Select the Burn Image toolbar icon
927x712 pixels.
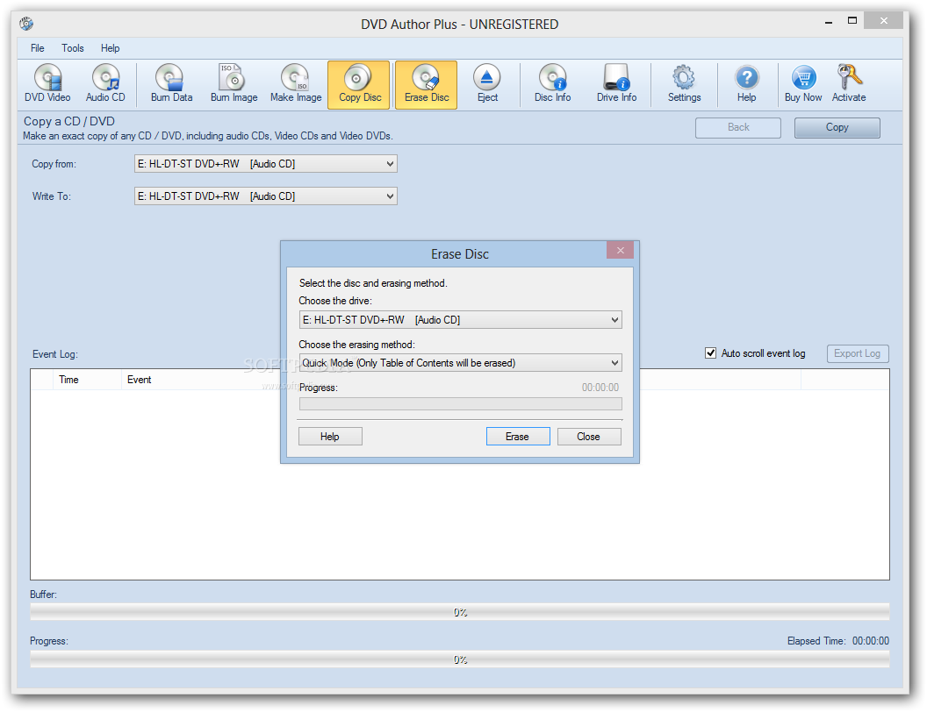click(234, 84)
